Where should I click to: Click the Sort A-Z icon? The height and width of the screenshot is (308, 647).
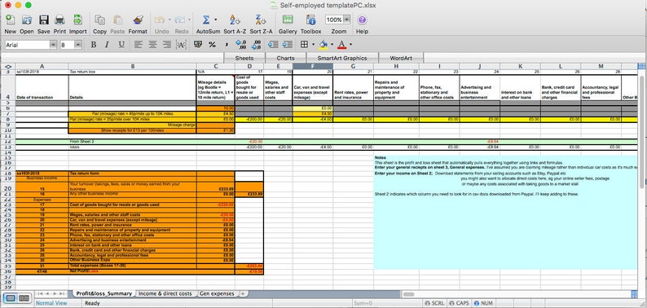[235, 20]
